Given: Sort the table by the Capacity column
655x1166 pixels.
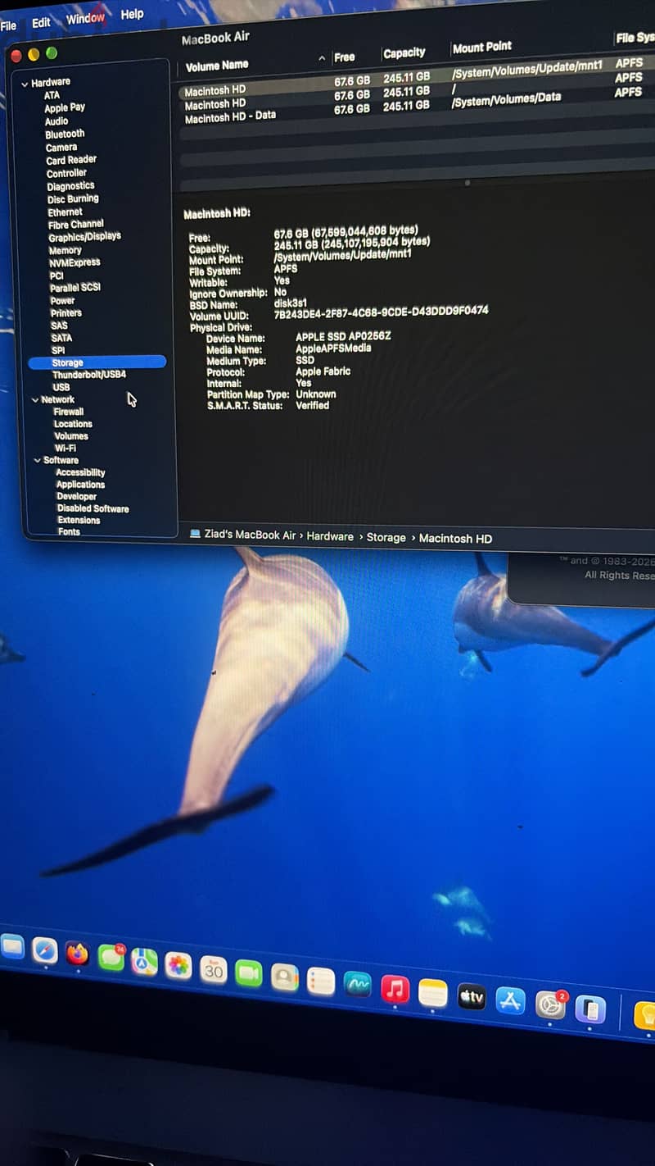Looking at the screenshot, I should pos(404,52).
